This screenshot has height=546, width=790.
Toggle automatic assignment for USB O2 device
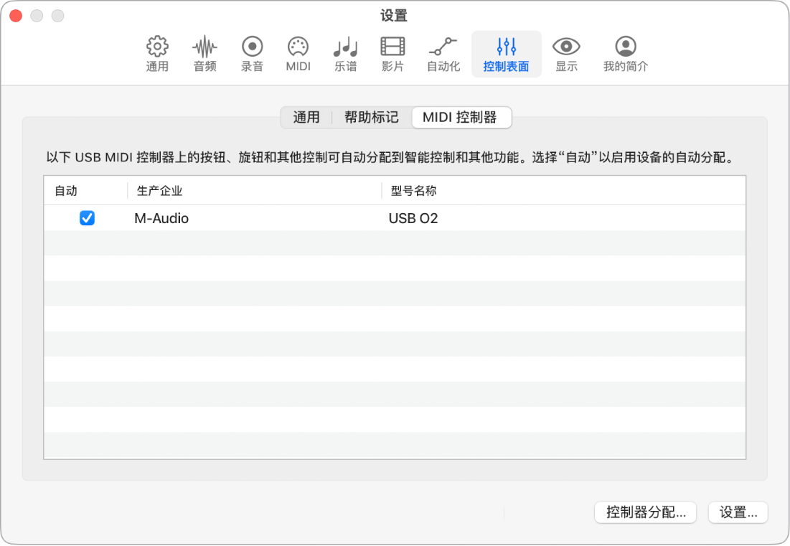click(x=87, y=218)
